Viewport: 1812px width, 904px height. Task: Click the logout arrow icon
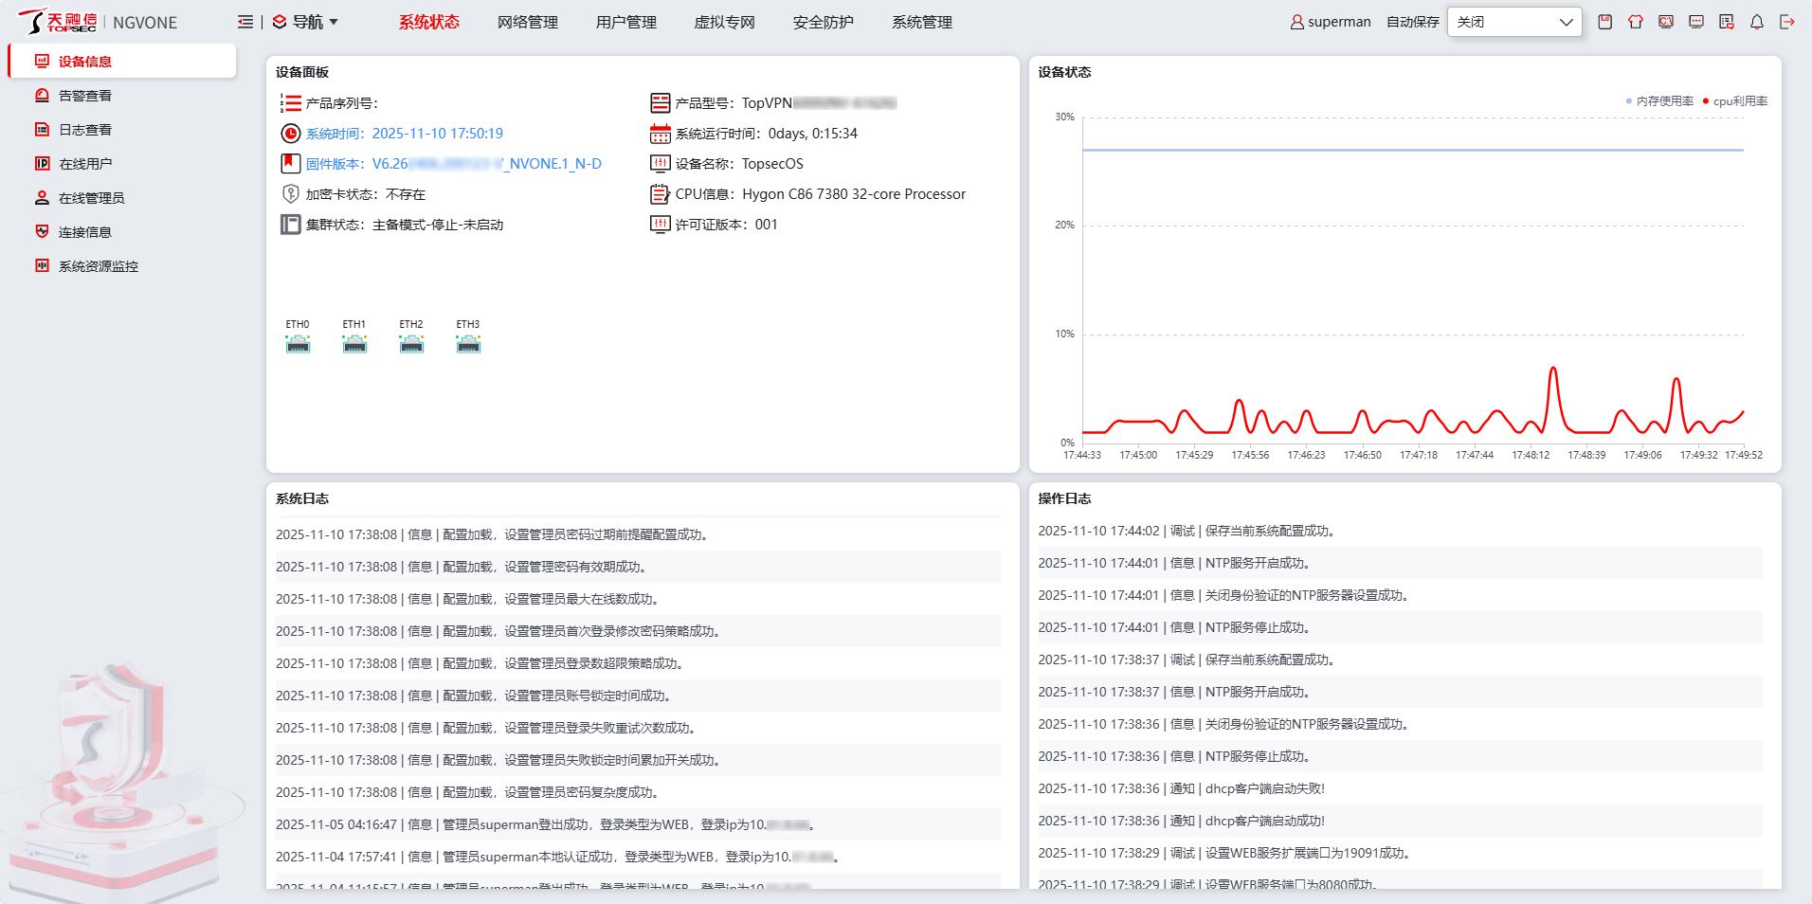1786,22
